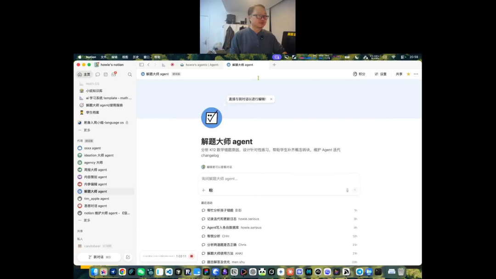Open the howie's notion workspace switcher
The image size is (496, 279).
click(x=109, y=65)
